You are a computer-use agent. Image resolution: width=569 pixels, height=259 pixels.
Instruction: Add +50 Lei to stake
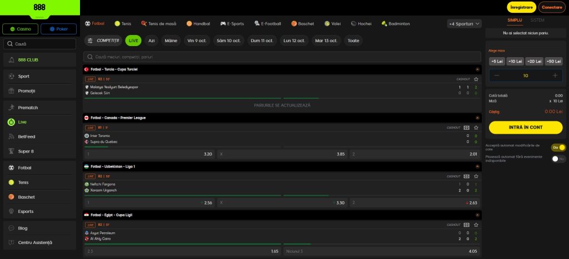[553, 62]
